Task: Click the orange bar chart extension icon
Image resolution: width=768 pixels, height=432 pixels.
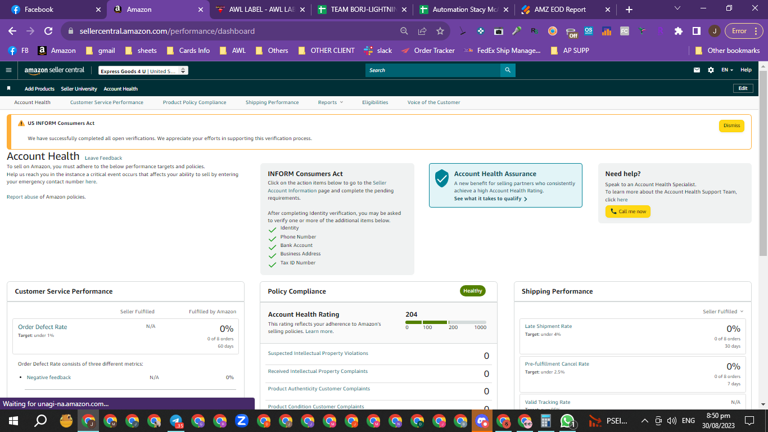Action: click(607, 31)
